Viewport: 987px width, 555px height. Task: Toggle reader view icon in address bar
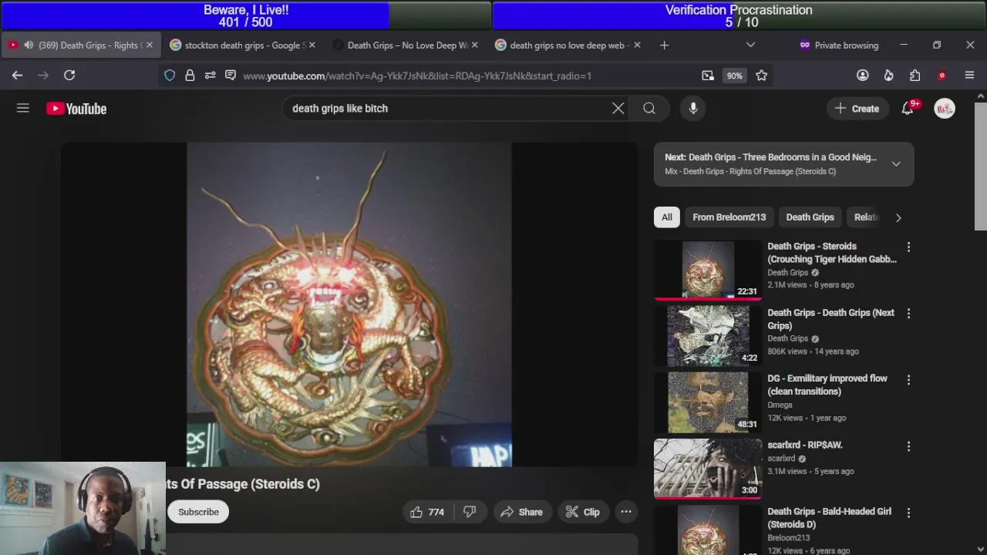[230, 76]
